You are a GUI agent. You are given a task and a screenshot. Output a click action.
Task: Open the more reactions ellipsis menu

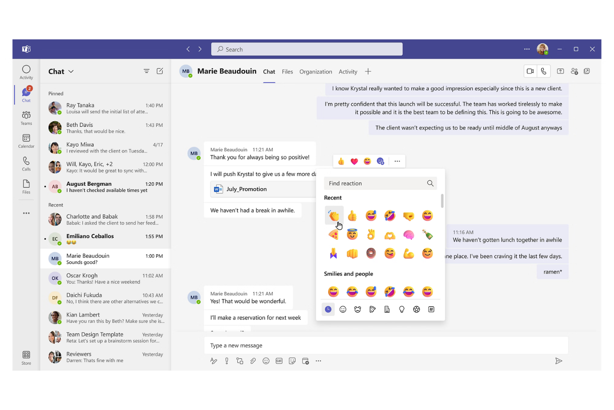tap(397, 161)
